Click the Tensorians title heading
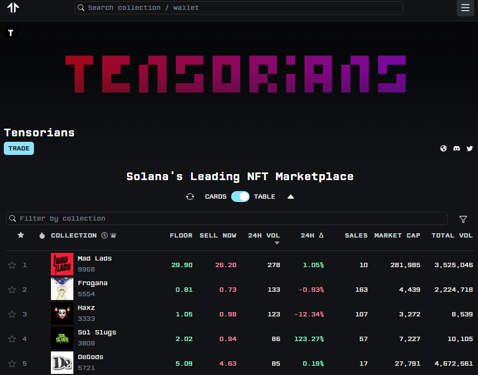478x375 pixels. [x=39, y=132]
